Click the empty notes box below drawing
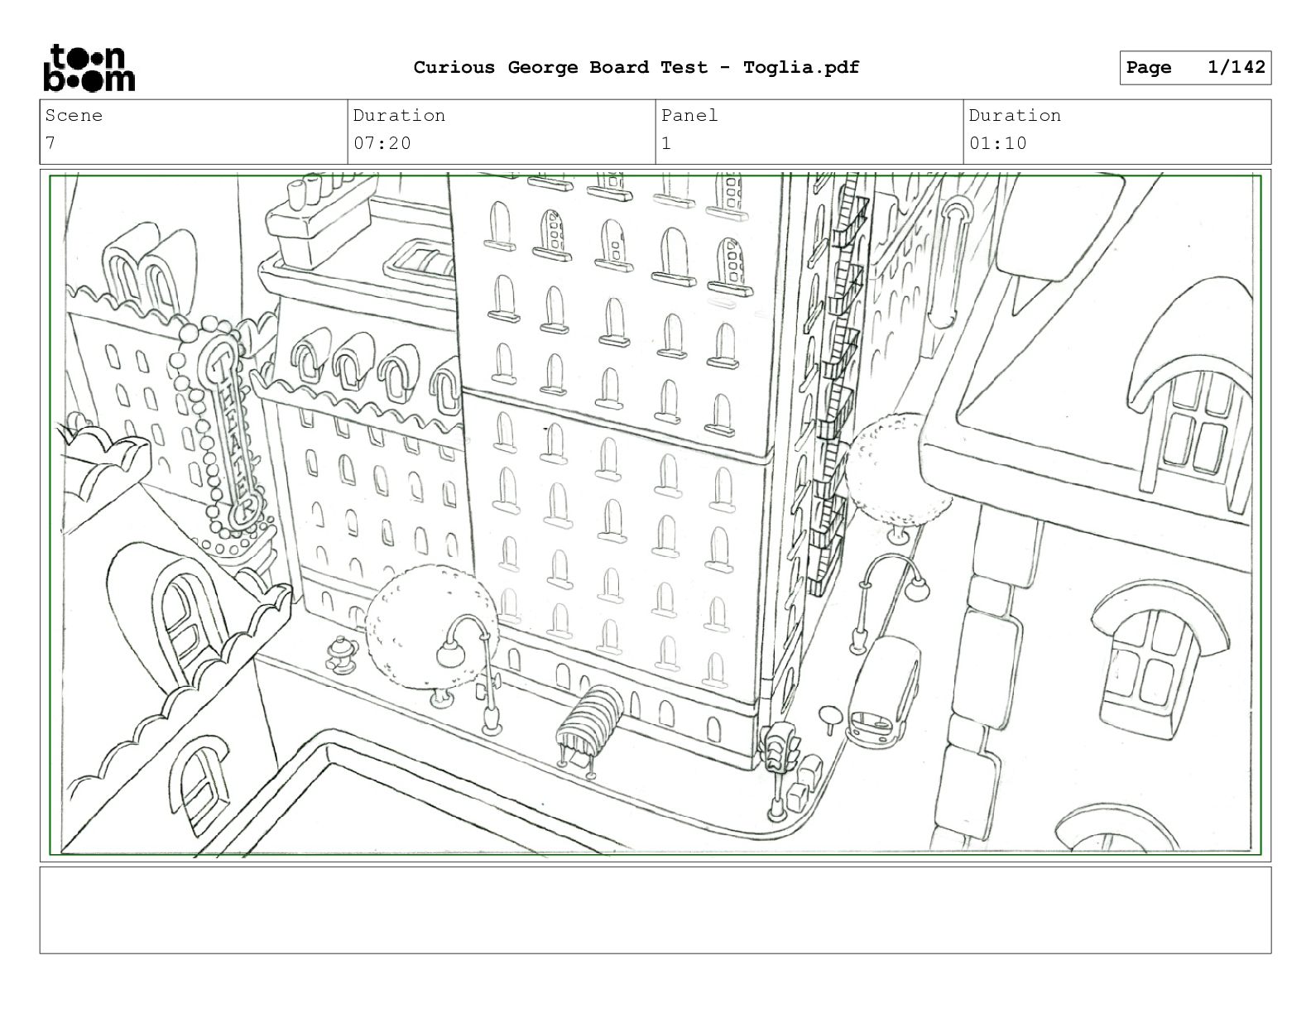The image size is (1311, 1013). click(655, 910)
